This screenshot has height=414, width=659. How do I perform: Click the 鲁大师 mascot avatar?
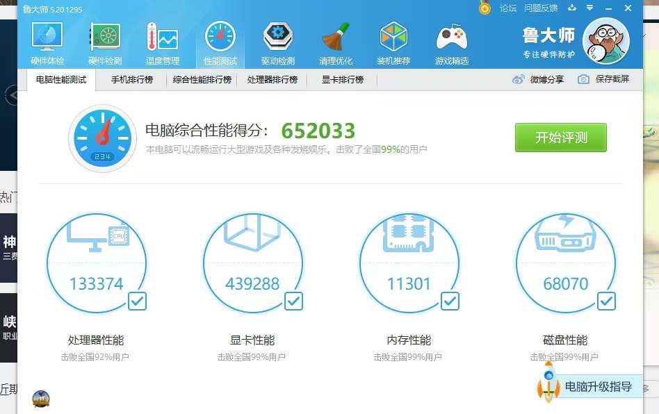(606, 41)
